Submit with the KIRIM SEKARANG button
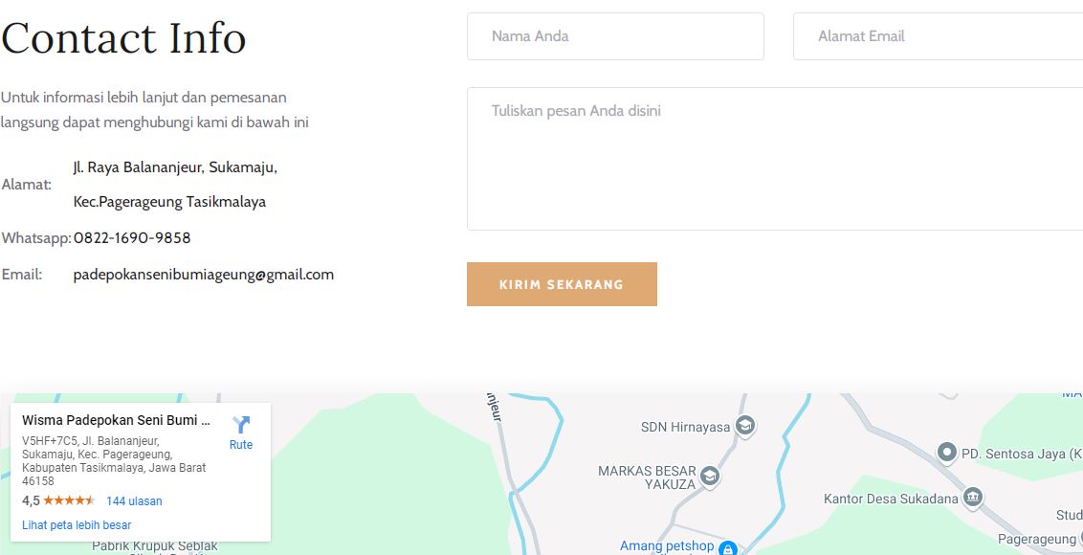The image size is (1083, 555). click(x=562, y=284)
